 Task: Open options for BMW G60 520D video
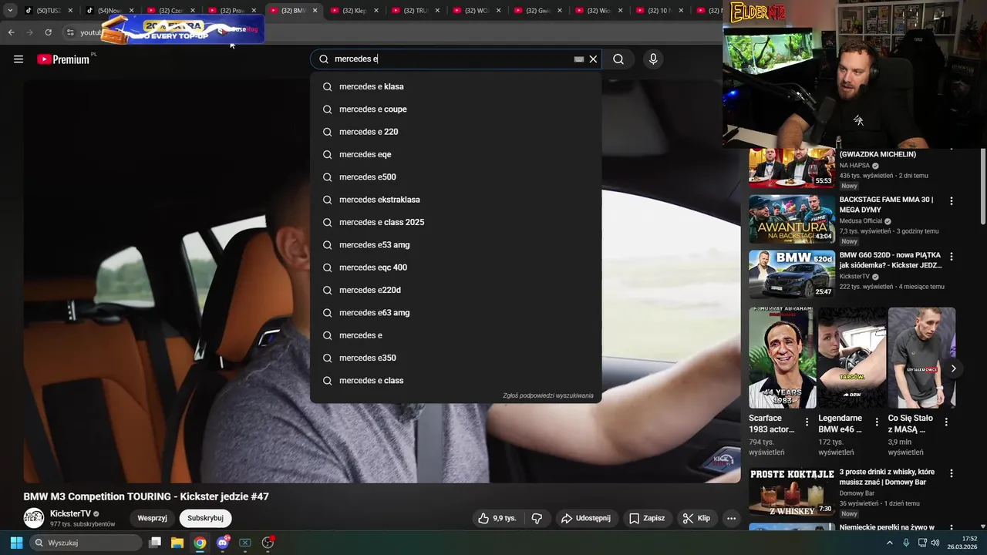[x=951, y=256]
